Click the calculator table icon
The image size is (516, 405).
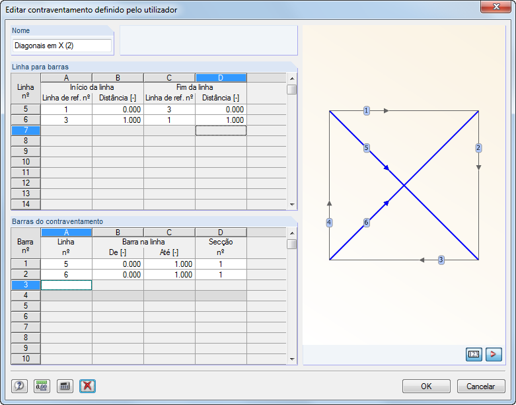[65, 386]
